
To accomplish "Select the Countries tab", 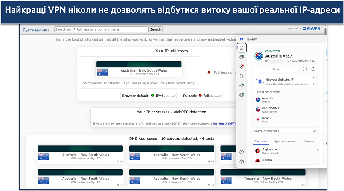I will pos(260,141).
